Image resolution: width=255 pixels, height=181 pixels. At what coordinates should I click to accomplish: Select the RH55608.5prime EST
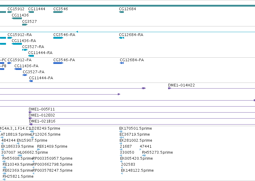tap(4, 161)
